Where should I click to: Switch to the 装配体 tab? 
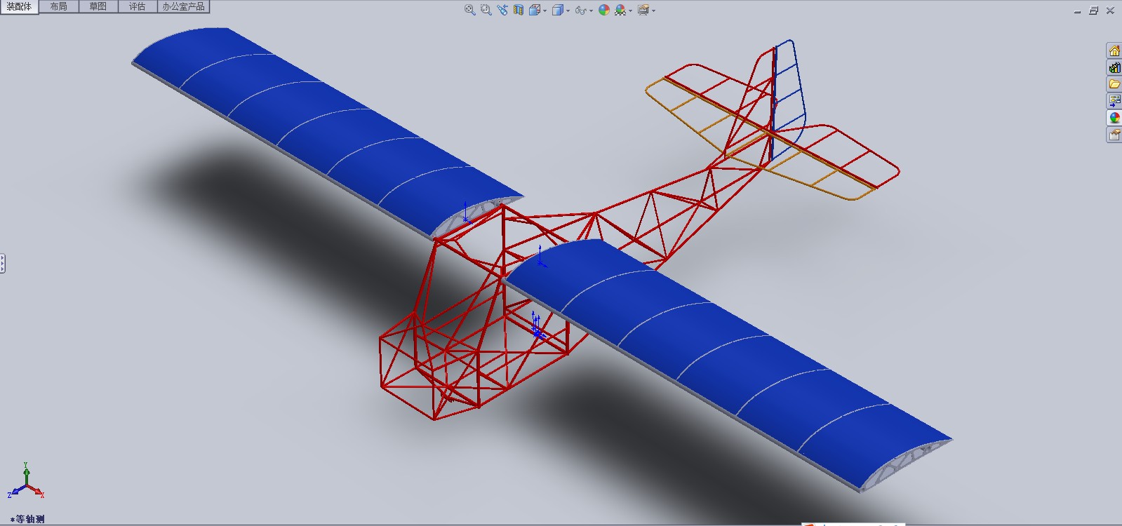pos(19,6)
